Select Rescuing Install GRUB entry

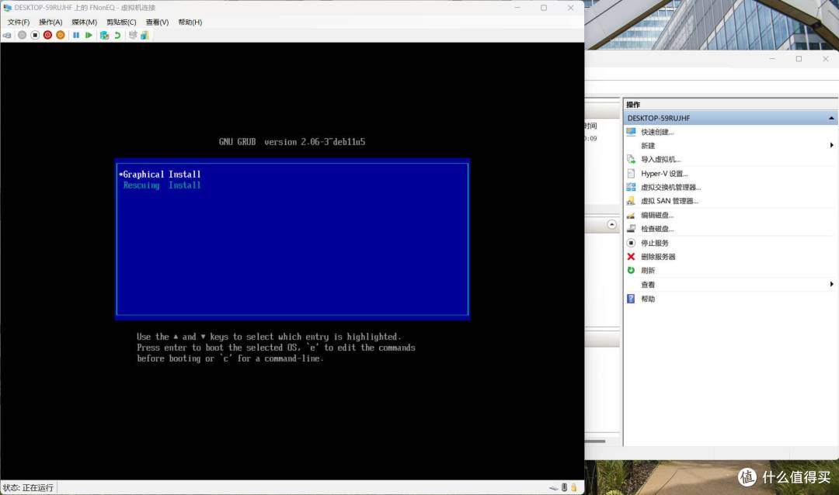tap(162, 185)
